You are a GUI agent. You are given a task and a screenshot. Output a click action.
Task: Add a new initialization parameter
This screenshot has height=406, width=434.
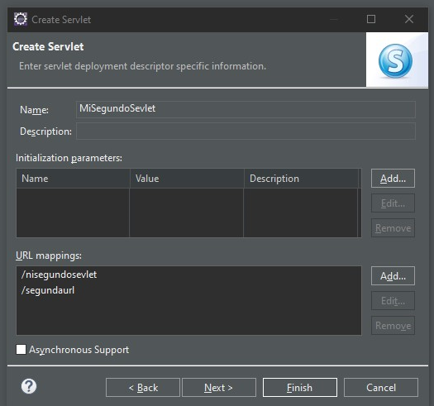[393, 179]
